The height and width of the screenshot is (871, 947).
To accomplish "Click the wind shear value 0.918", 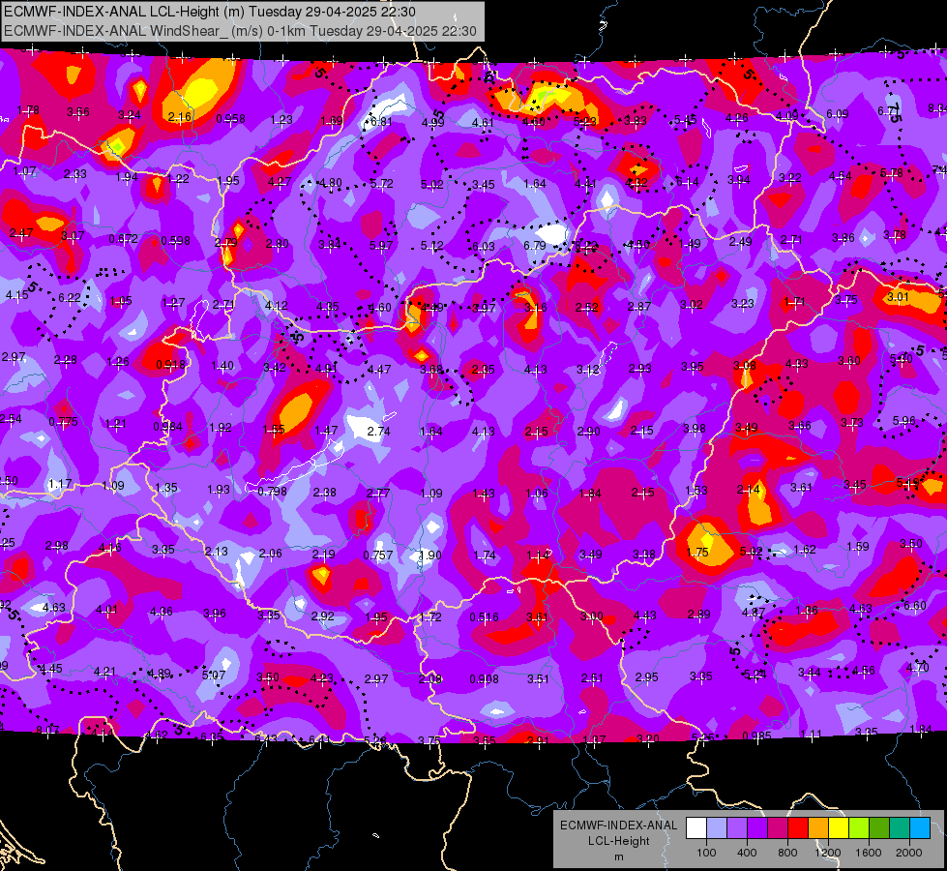I will tap(171, 365).
